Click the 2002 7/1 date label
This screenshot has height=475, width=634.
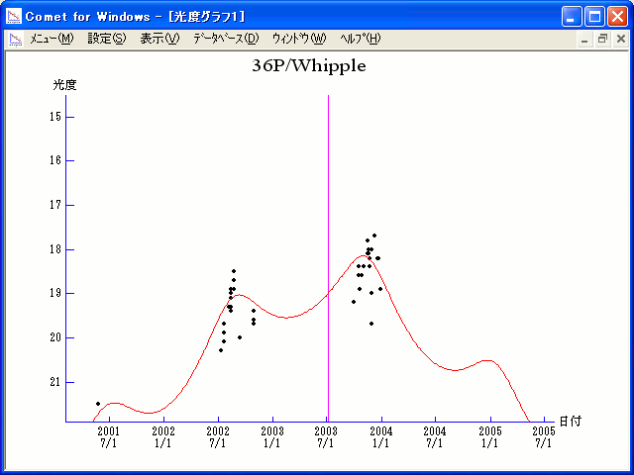[x=218, y=437]
